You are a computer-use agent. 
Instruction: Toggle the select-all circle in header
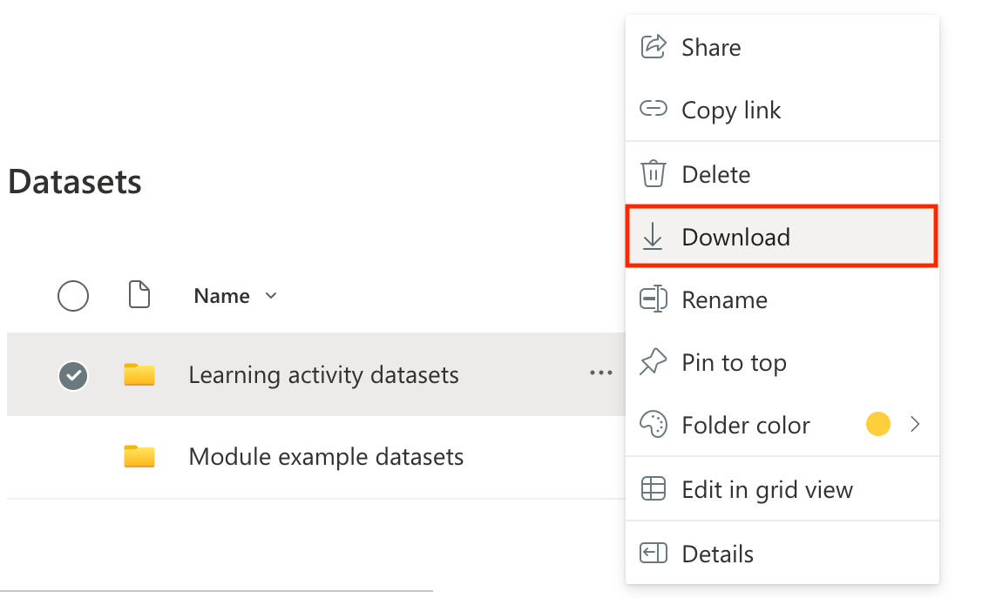[73, 296]
